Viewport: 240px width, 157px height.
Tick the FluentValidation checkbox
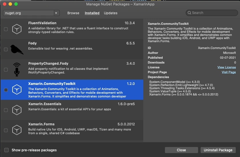tap(6, 29)
